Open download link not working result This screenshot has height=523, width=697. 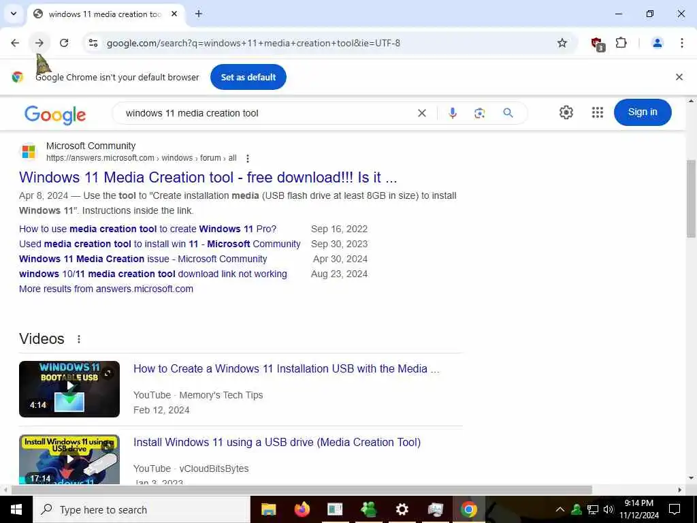point(153,274)
